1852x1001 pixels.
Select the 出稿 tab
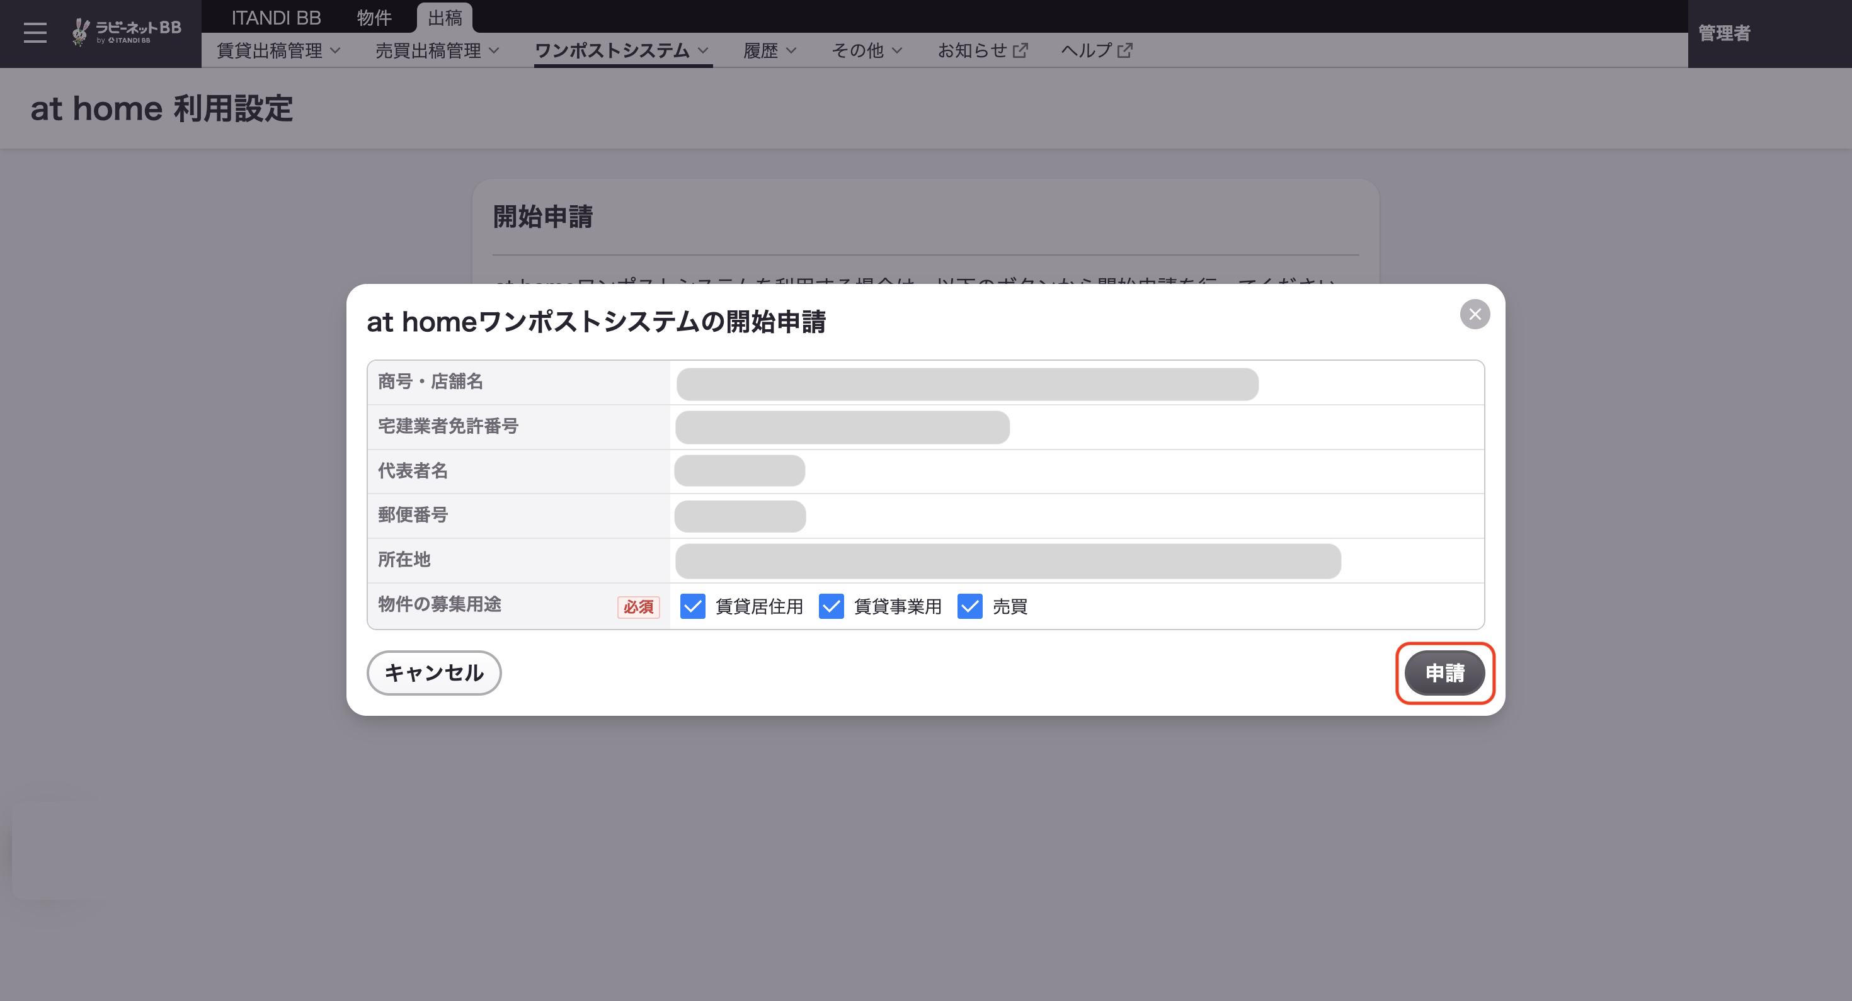click(x=444, y=17)
